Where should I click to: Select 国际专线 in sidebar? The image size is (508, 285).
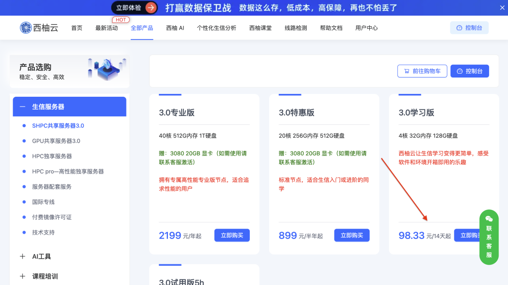point(43,201)
